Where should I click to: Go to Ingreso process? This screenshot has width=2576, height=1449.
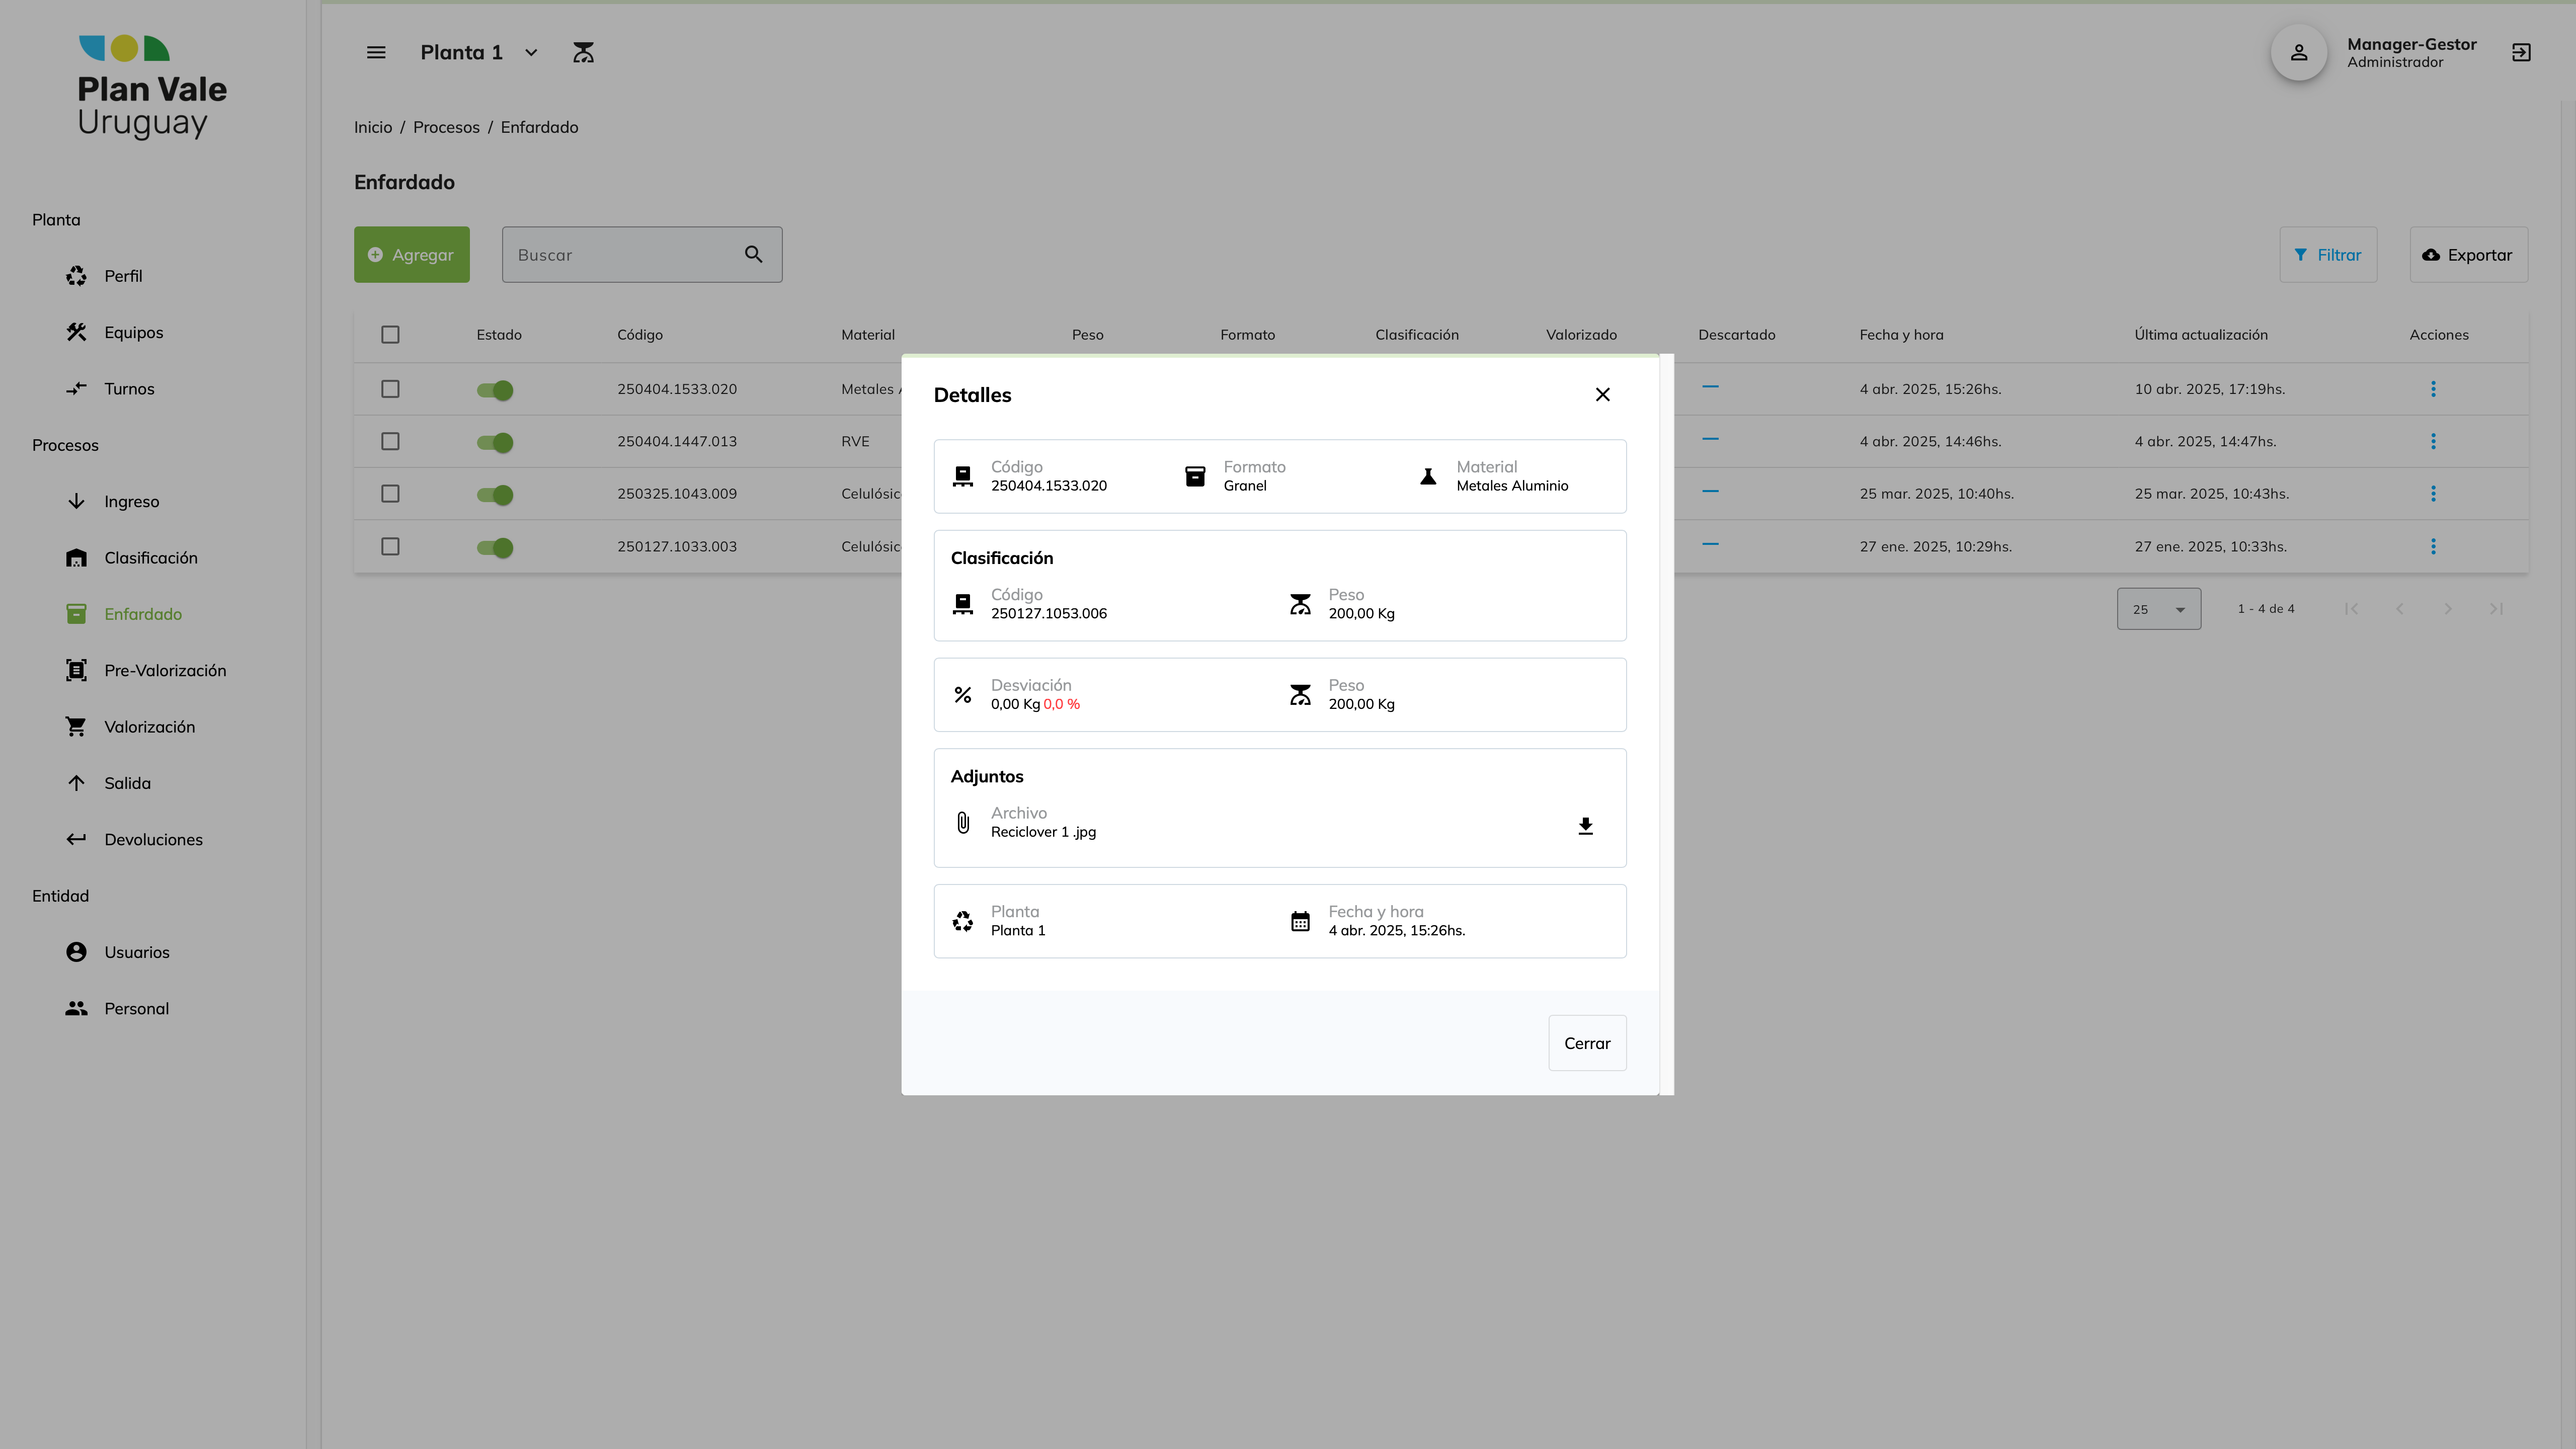coord(131,501)
